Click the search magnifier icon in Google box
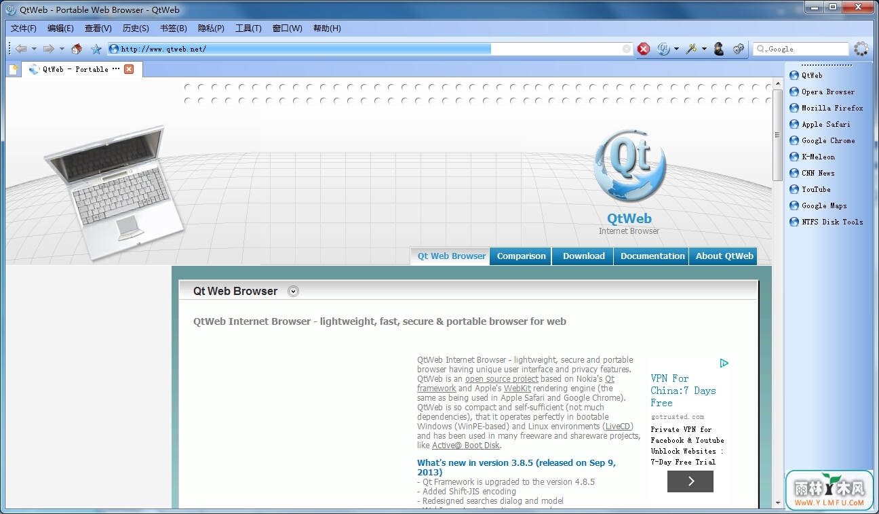 click(x=761, y=49)
